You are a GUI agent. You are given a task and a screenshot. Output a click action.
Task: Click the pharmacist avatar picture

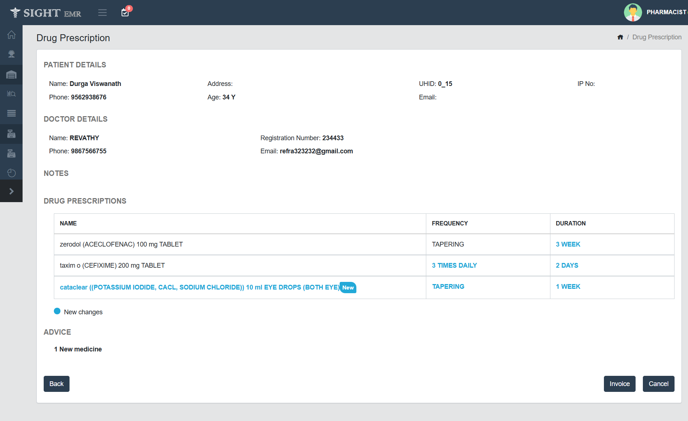click(x=633, y=12)
